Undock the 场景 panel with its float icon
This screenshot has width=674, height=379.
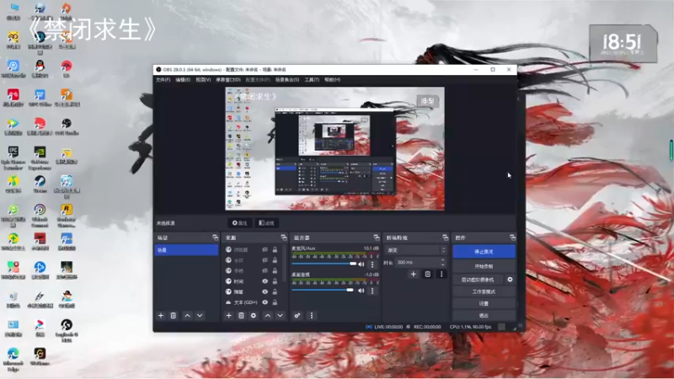pyautogui.click(x=215, y=238)
